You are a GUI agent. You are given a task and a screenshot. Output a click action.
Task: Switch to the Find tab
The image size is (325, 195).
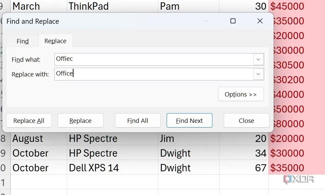pos(22,41)
